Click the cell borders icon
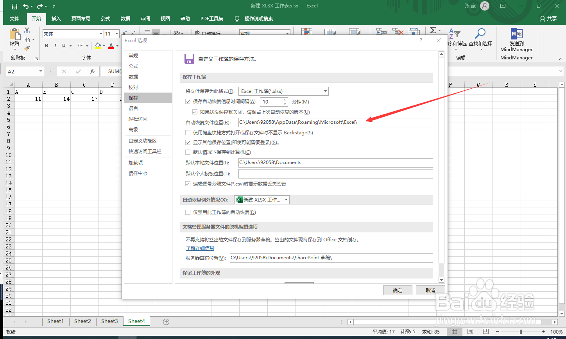566x339 pixels. pos(81,46)
